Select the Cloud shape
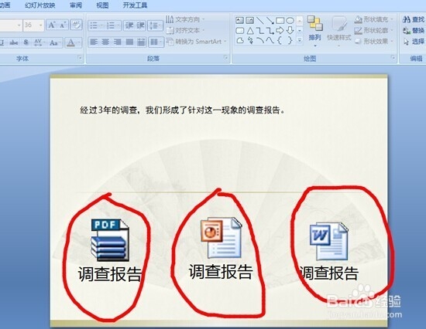The image size is (426, 329). point(239,41)
